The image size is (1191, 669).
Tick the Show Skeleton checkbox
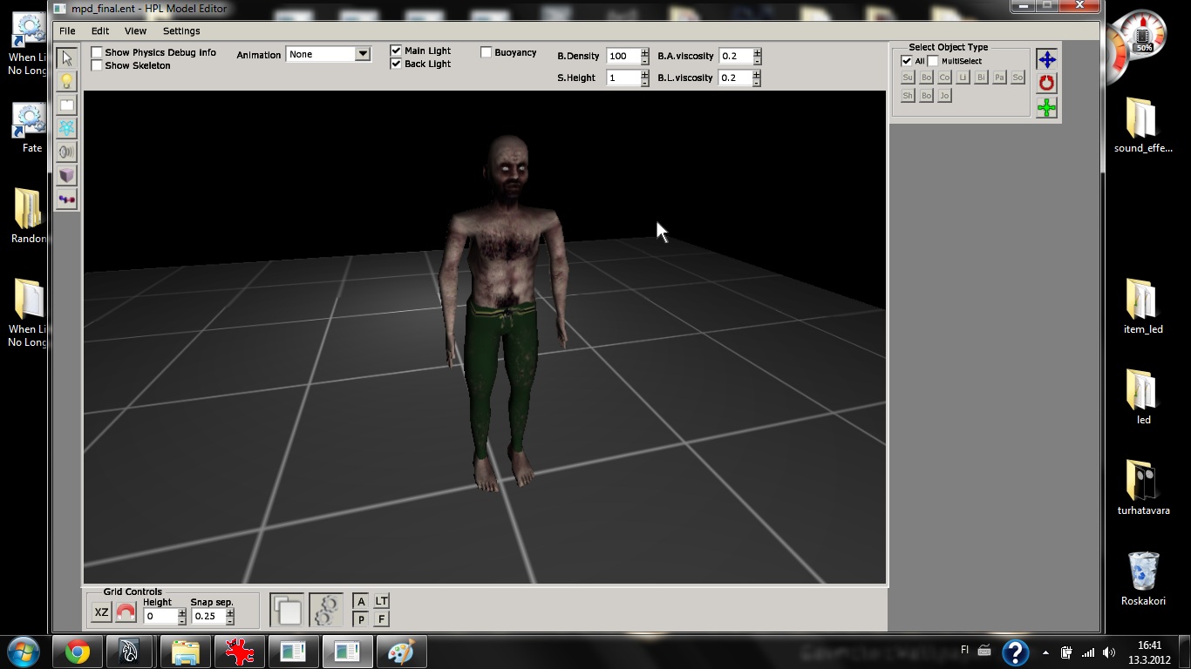(x=97, y=65)
